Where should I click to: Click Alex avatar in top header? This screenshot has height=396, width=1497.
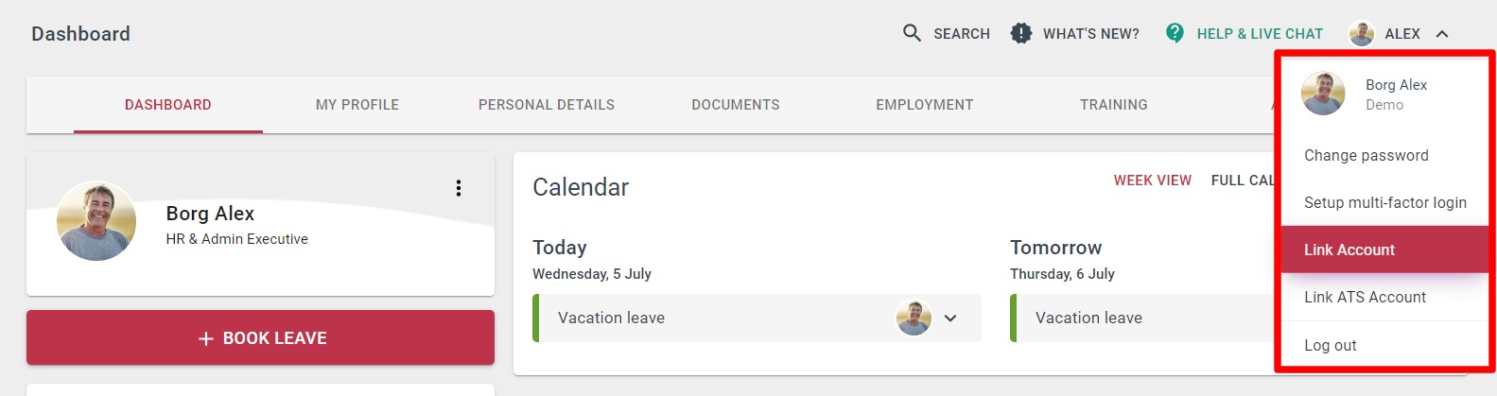point(1361,33)
